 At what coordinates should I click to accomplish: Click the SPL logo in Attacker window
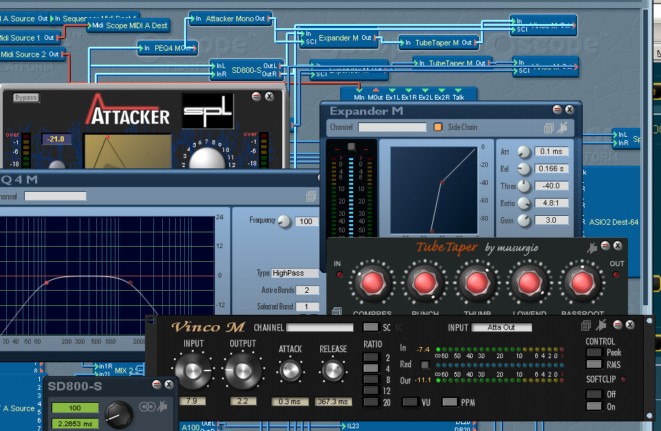click(208, 111)
